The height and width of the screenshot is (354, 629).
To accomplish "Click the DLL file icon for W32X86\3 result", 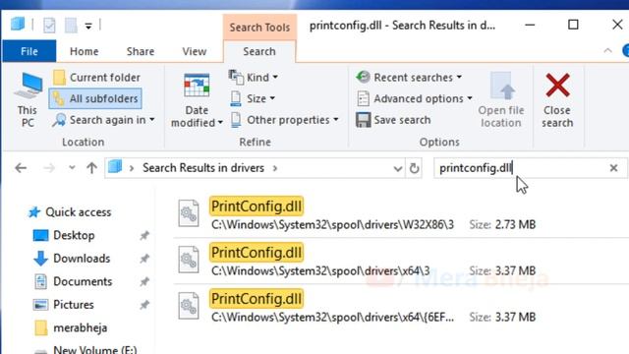I will tap(189, 213).
